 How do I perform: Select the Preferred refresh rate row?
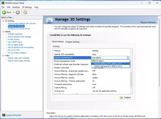[72, 64]
